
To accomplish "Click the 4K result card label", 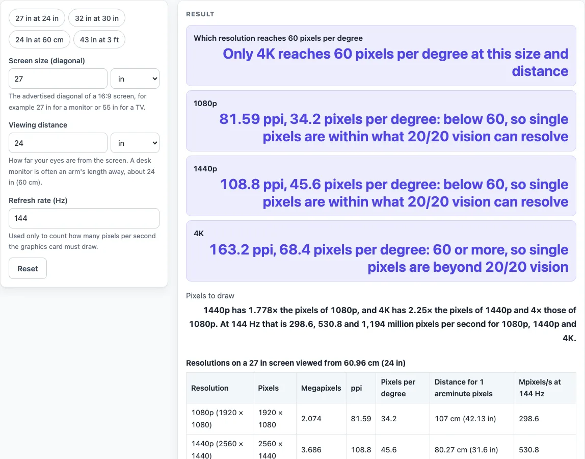I will click(x=199, y=234).
